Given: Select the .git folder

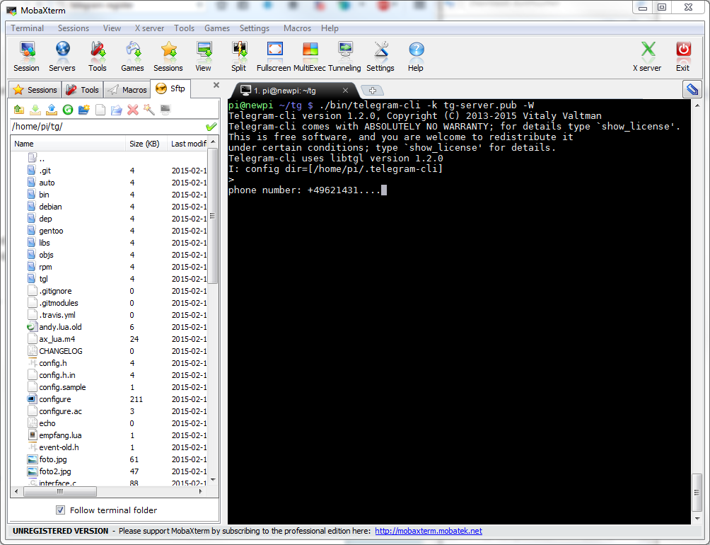Looking at the screenshot, I should pos(45,171).
